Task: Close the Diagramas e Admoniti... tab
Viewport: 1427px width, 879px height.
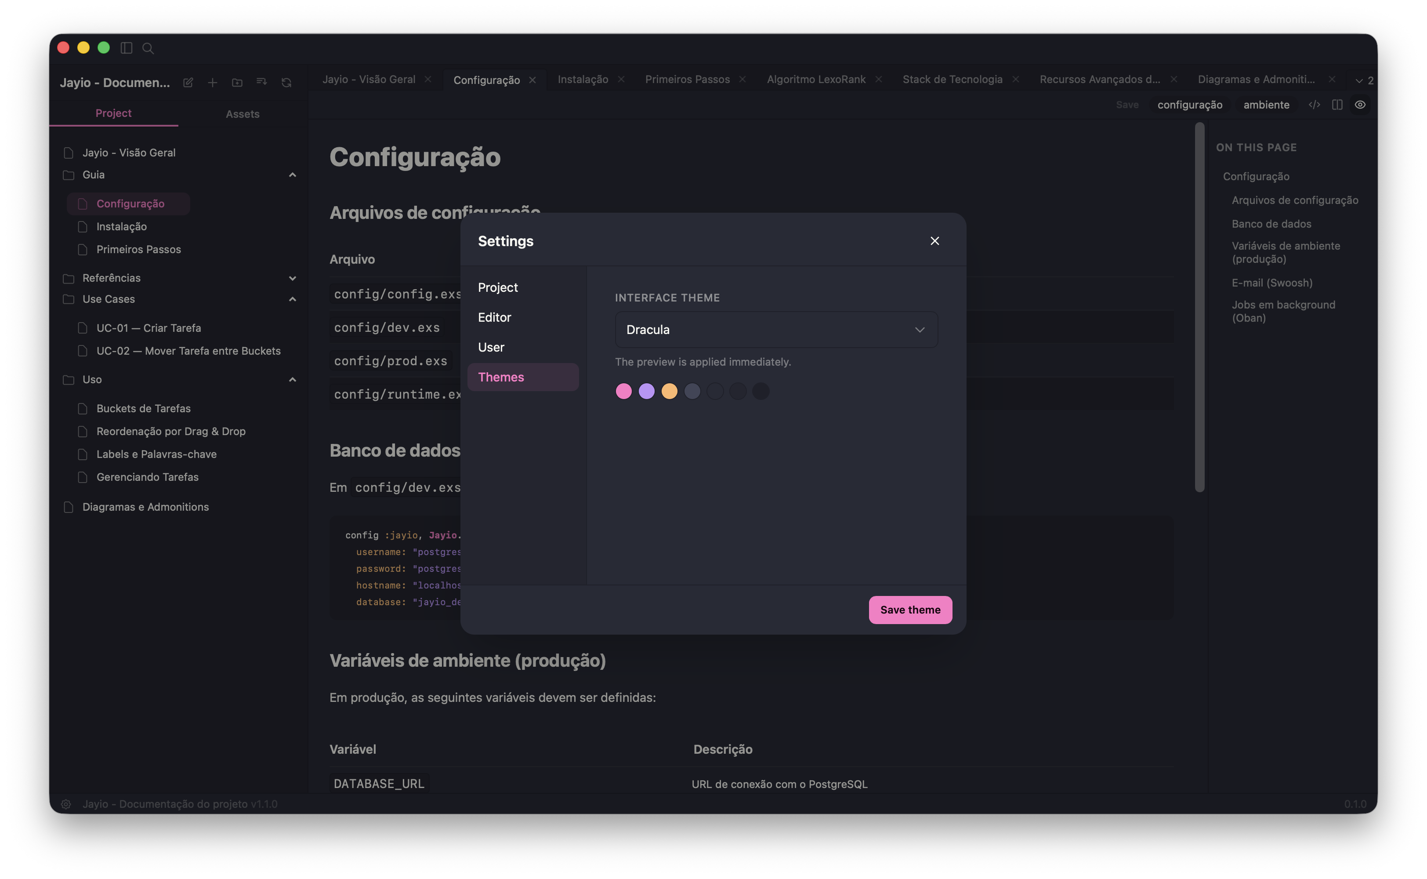Action: pos(1332,79)
